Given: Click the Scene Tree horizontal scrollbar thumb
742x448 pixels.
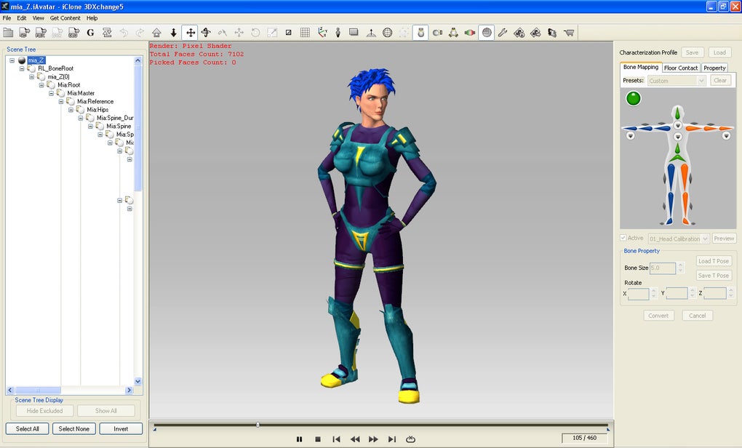Looking at the screenshot, I should tap(38, 391).
